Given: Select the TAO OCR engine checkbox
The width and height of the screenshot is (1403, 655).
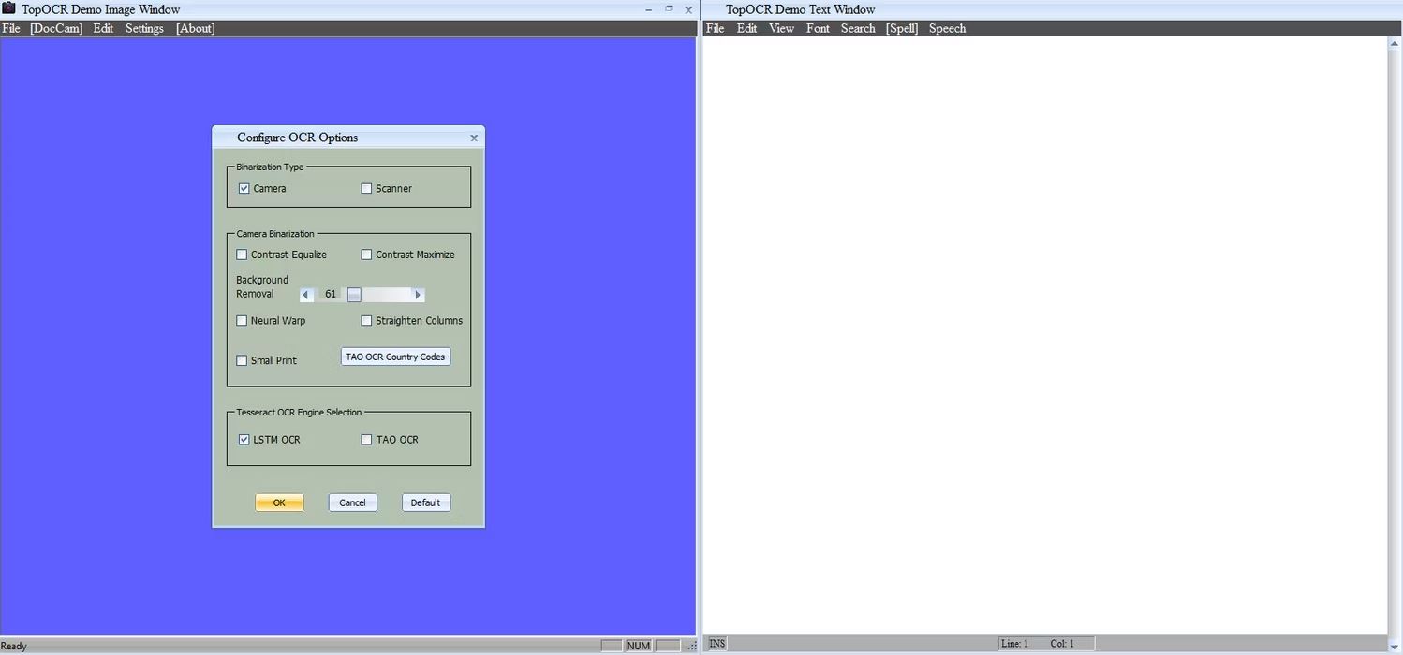Looking at the screenshot, I should tap(367, 440).
